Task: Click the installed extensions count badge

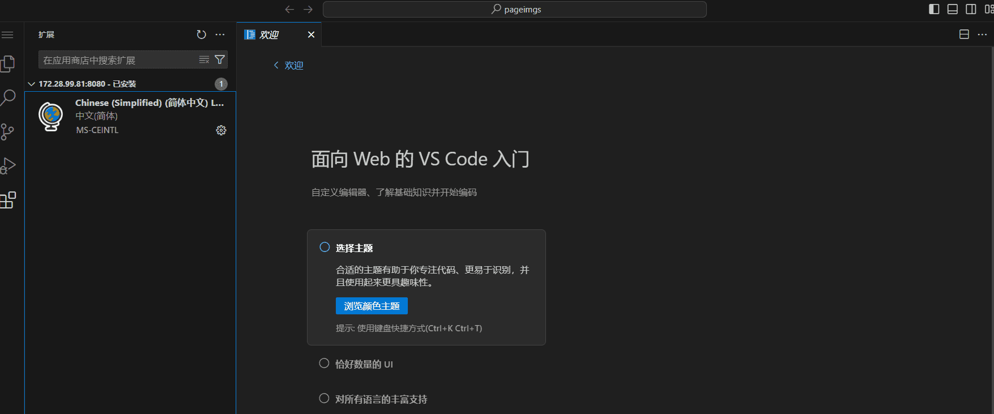Action: click(221, 84)
